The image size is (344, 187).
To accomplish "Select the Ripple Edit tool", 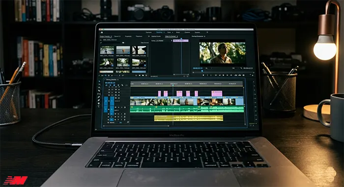I will tap(99, 88).
